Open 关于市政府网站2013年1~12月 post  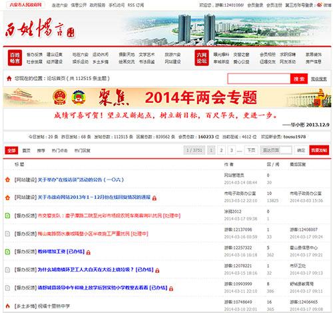94,198
